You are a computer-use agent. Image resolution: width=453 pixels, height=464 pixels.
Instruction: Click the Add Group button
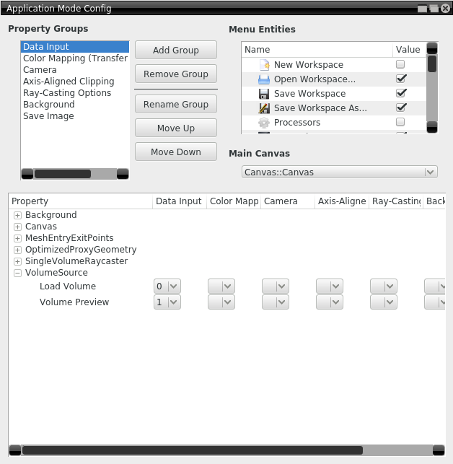176,50
